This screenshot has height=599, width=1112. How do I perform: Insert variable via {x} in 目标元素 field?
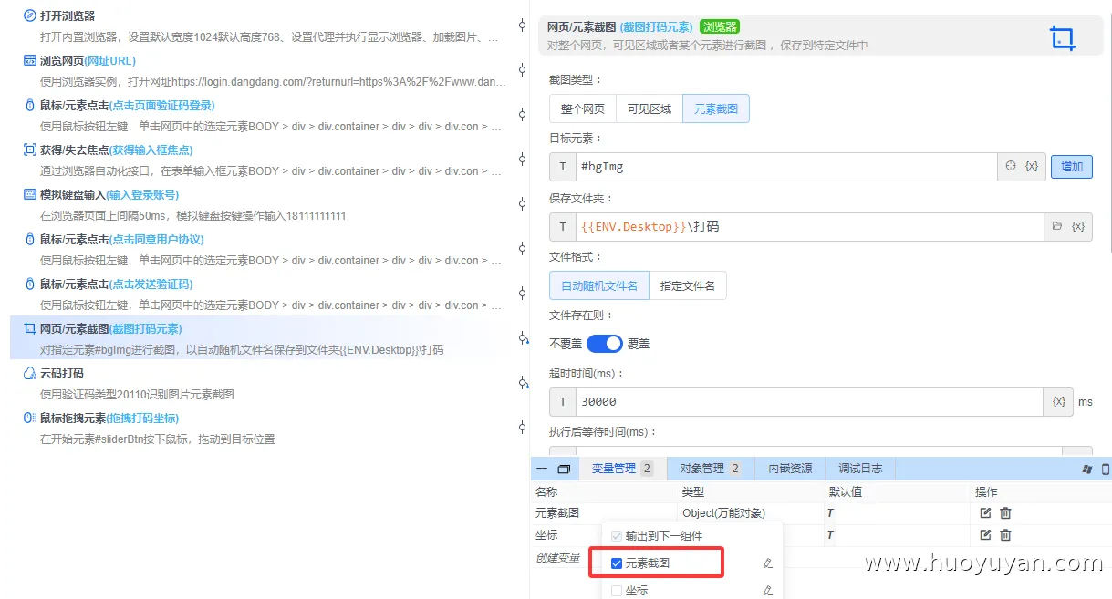[x=1032, y=167]
